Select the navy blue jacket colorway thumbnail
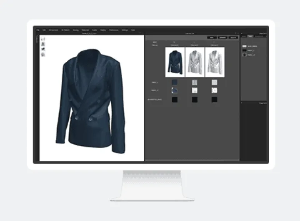Viewport: 300px width, 221px height. [x=175, y=62]
